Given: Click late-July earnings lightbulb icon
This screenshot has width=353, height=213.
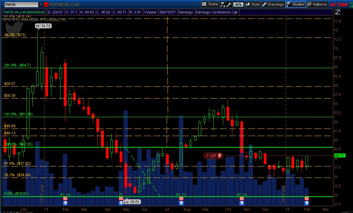Looking at the screenshot, I should point(181,203).
